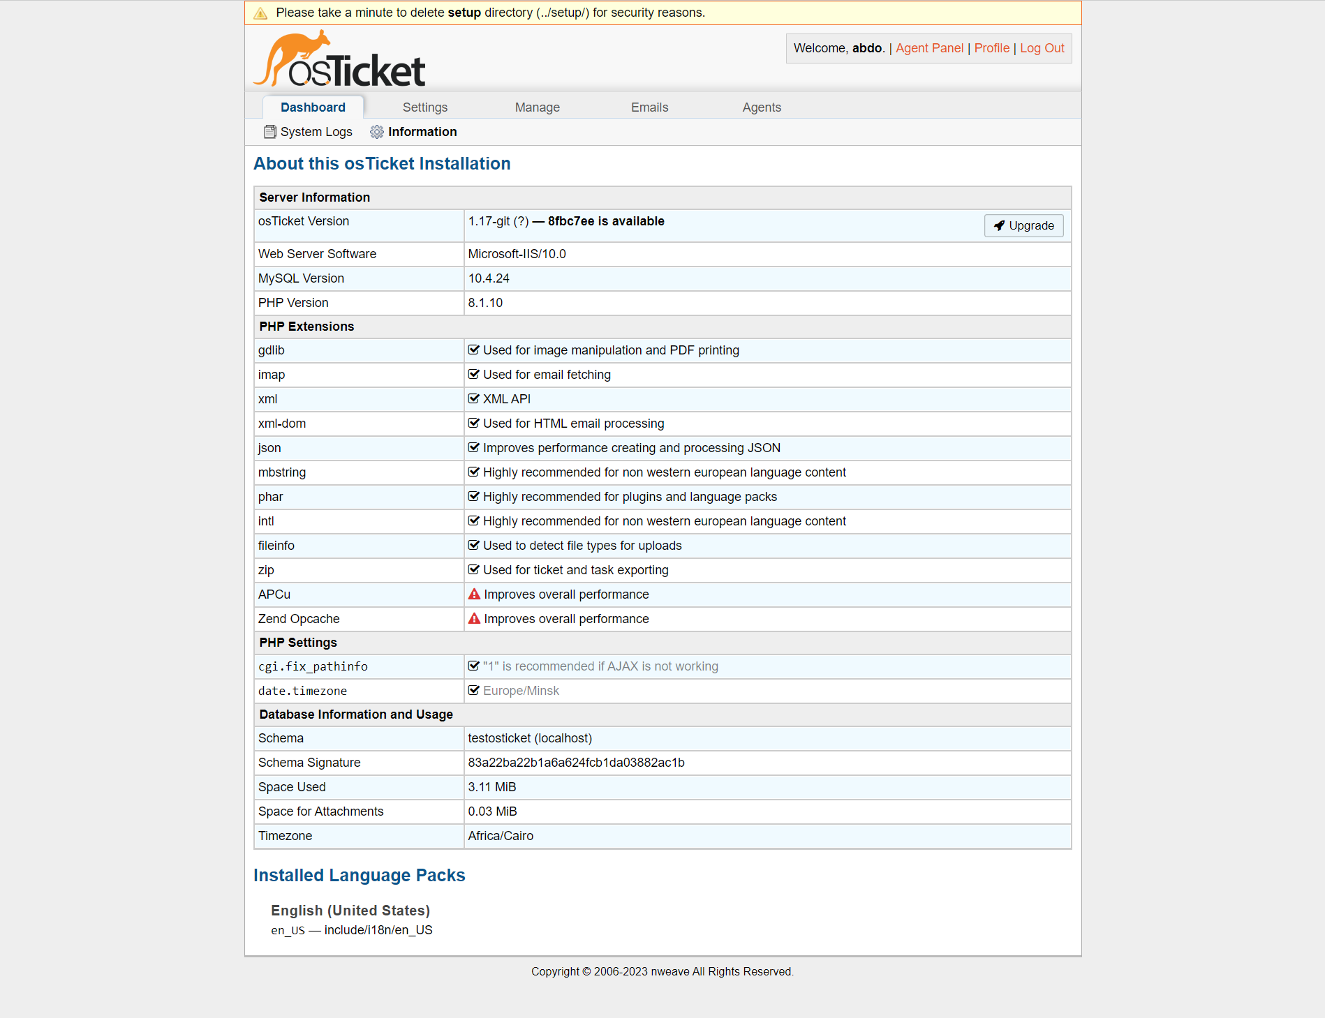
Task: Click the Log Out link
Action: pyautogui.click(x=1042, y=48)
